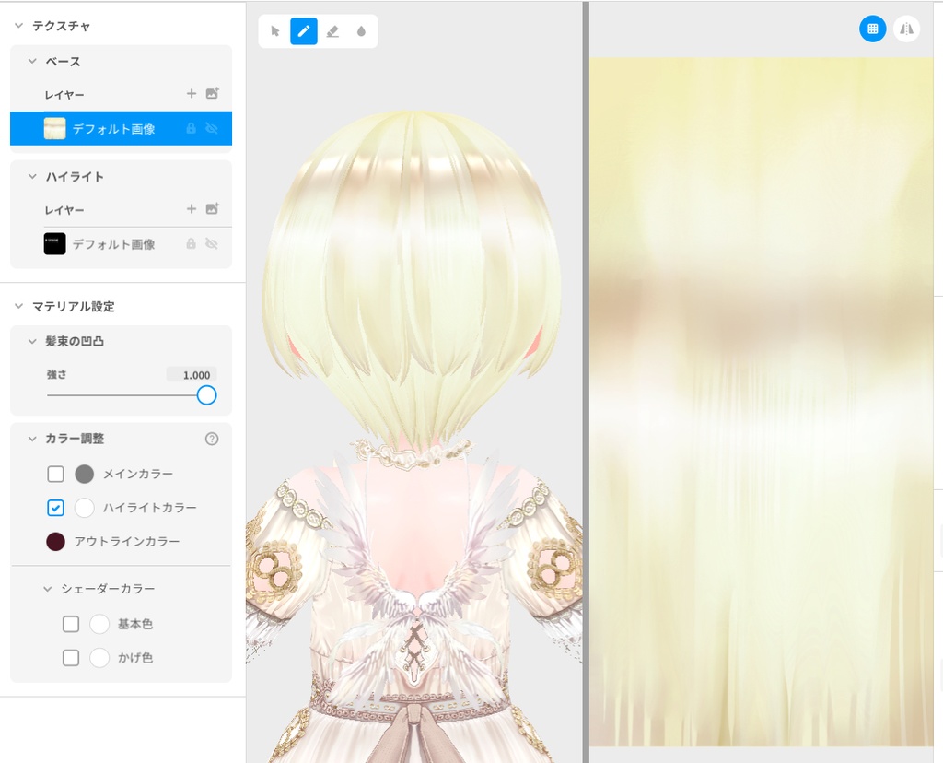Collapse the 髪束の凹凸 section

33,341
